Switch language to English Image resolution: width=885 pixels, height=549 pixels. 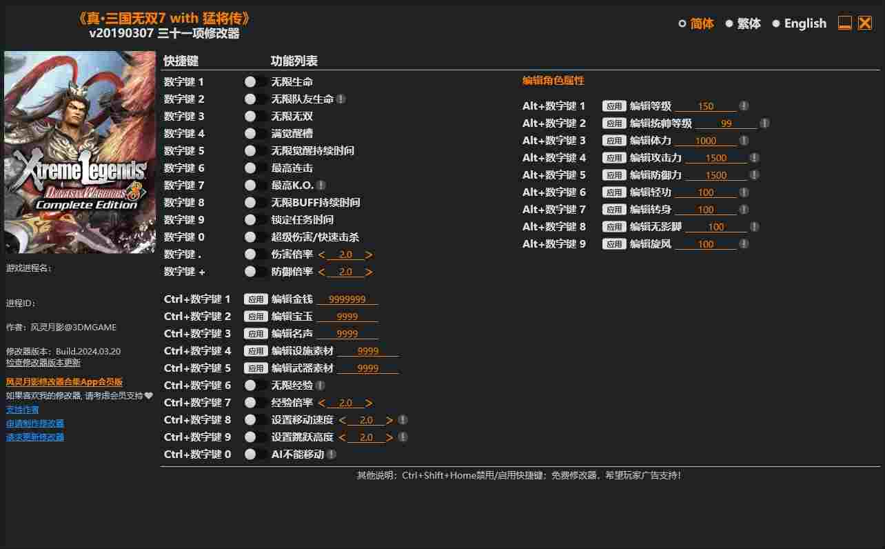pyautogui.click(x=776, y=23)
